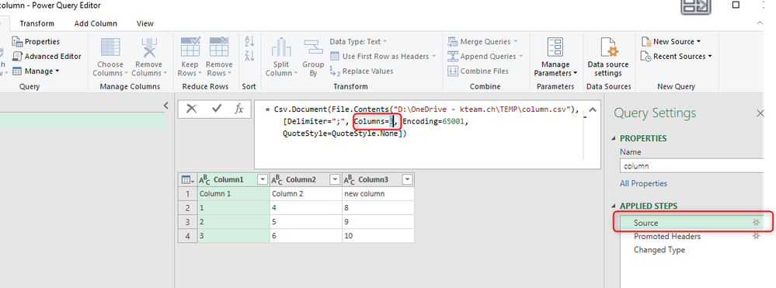Open Manage Parameters

tap(555, 57)
